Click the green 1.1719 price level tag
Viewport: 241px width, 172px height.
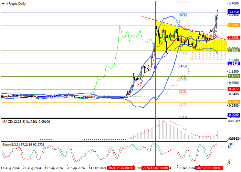[x=233, y=76]
